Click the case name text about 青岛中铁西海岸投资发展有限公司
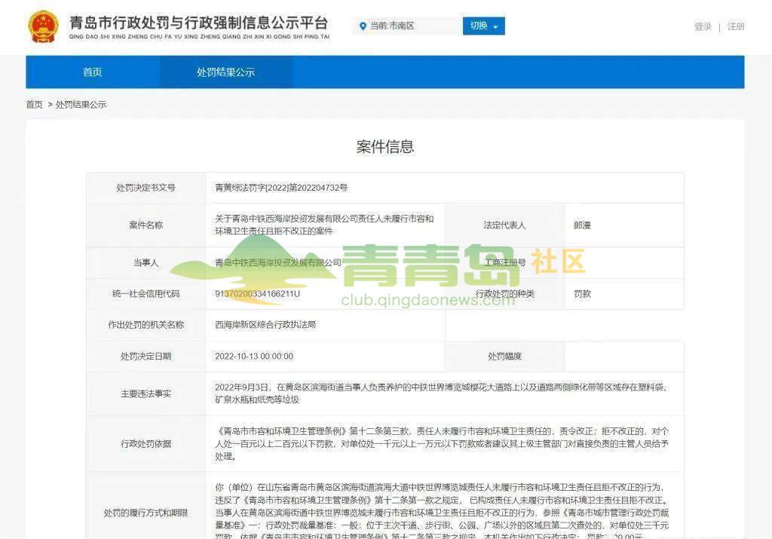Viewport: 772px width, 539px height. pos(324,225)
